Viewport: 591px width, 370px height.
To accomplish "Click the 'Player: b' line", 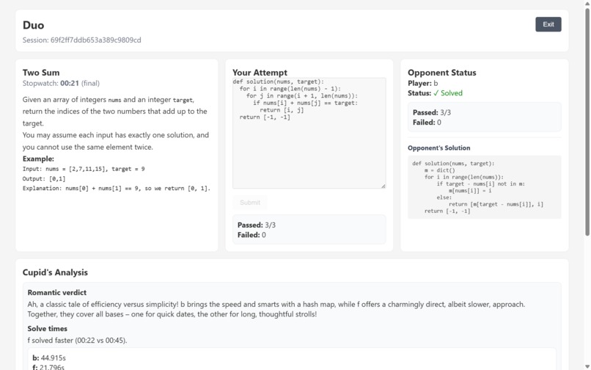I will click(422, 84).
